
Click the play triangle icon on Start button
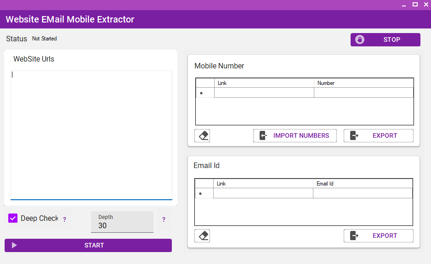tap(14, 245)
